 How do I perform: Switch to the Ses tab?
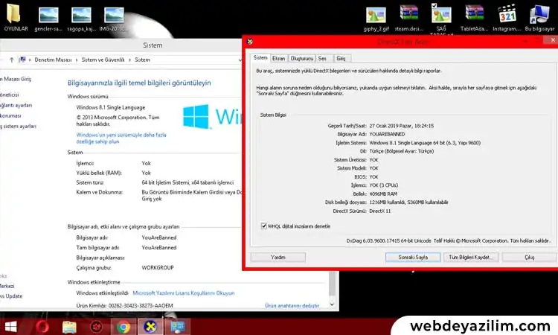click(322, 58)
